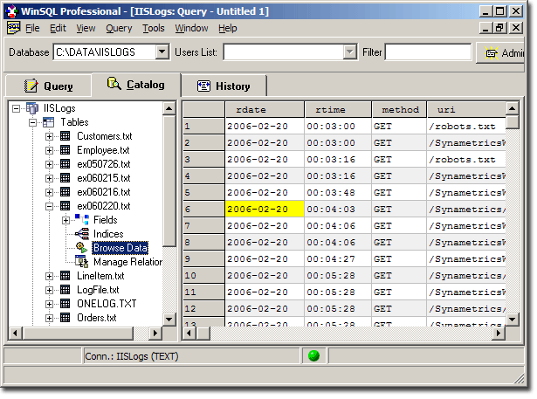Open the Tools menu
This screenshot has width=537, height=399.
pos(154,28)
